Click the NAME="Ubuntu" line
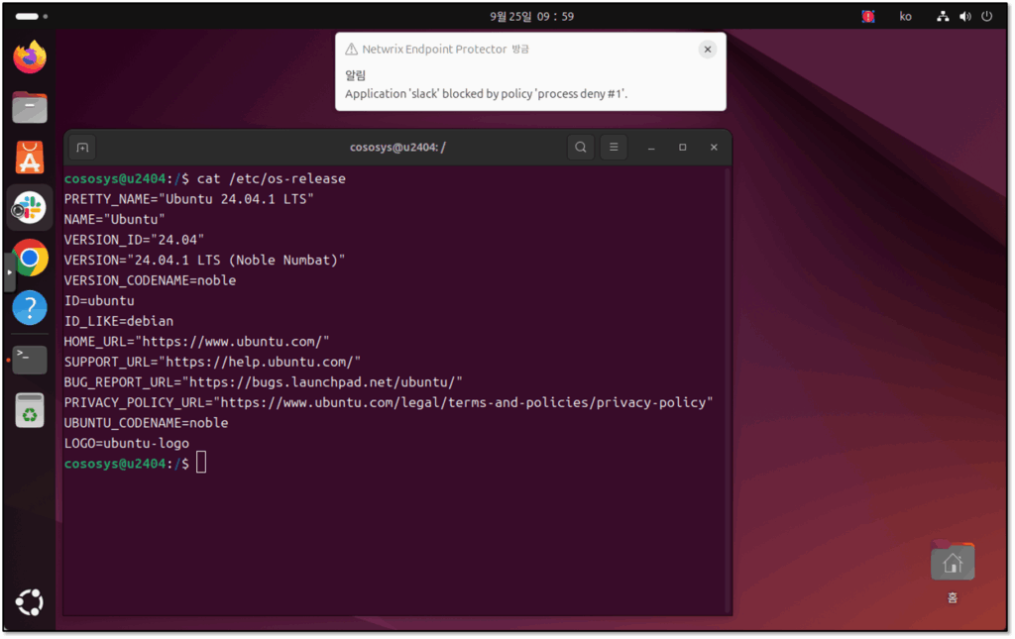 pyautogui.click(x=115, y=220)
